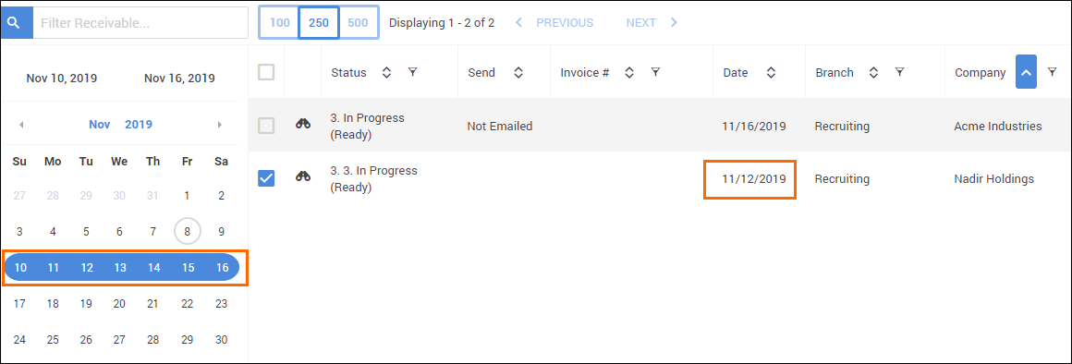Toggle the blue Company sort arrow button
Screen dimensions: 1072x364
point(1026,72)
